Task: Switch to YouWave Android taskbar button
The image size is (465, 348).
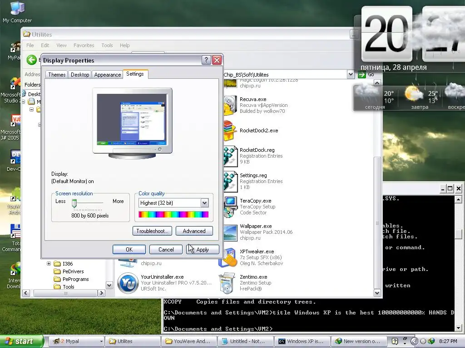Action: coord(189,341)
